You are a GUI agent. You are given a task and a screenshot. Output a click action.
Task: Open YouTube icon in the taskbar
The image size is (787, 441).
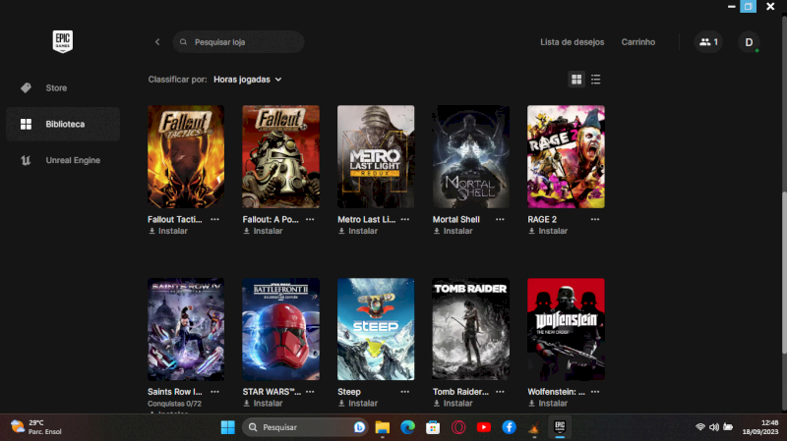click(484, 427)
